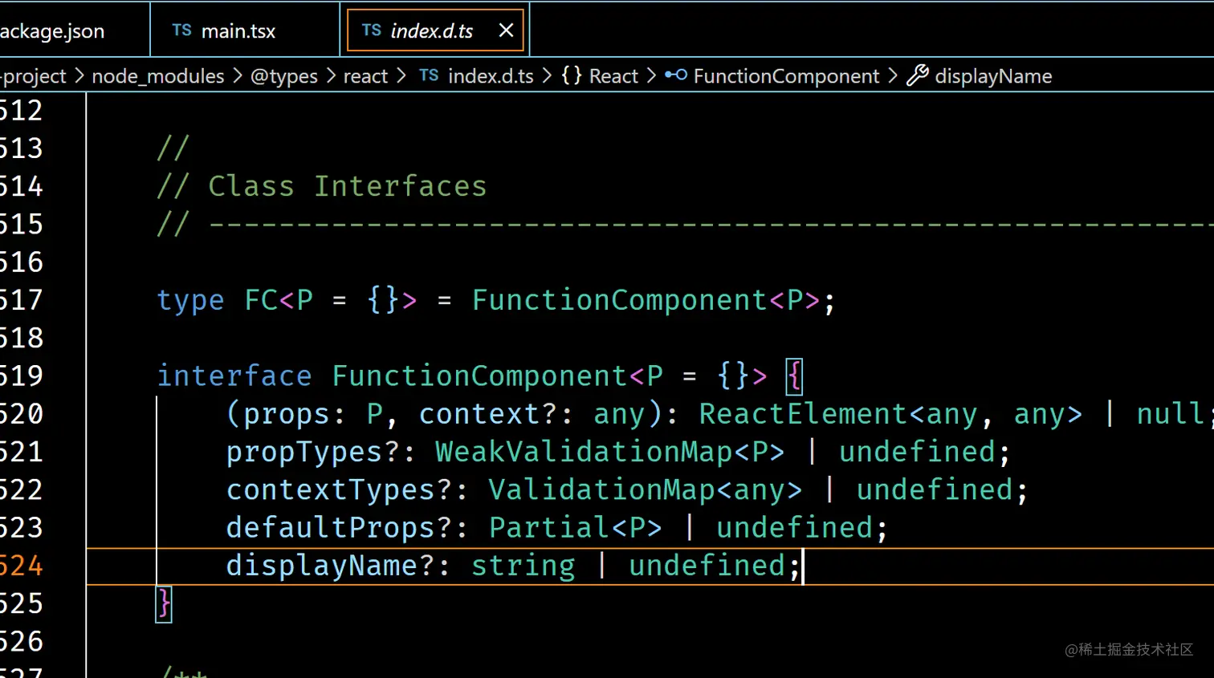Click 'defaultProps?' property name
The image size is (1214, 678).
click(339, 528)
